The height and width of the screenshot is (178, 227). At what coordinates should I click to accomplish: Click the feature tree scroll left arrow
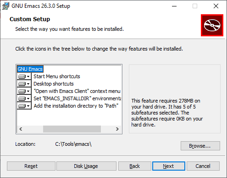click(21, 129)
